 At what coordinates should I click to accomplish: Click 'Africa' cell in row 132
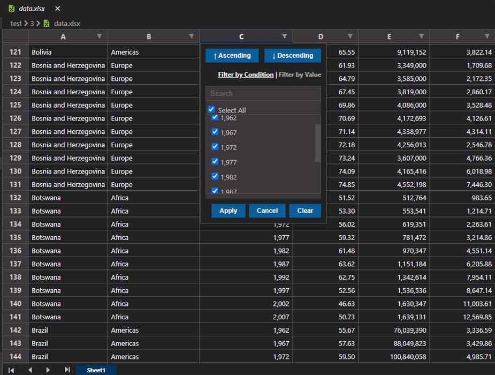(x=154, y=198)
